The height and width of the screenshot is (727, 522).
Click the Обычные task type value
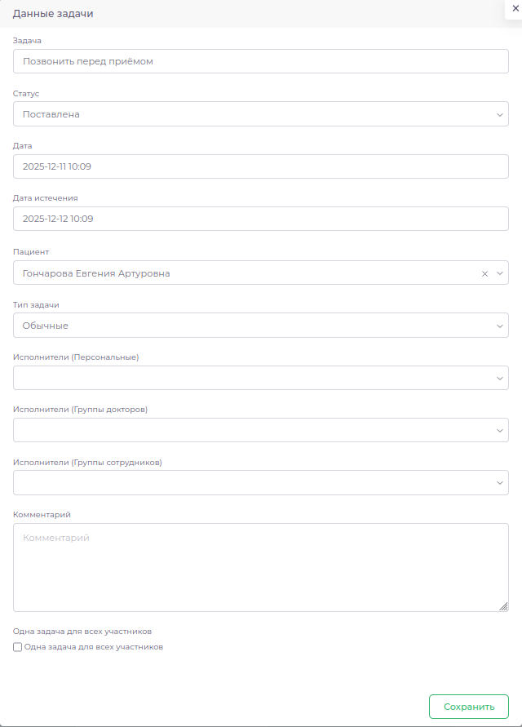click(x=46, y=326)
